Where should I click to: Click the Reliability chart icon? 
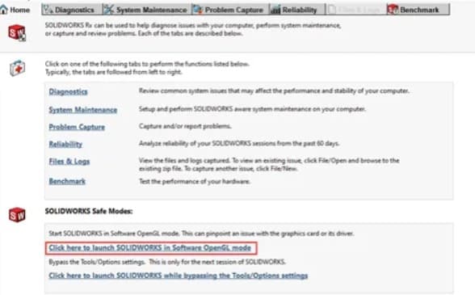pyautogui.click(x=275, y=10)
